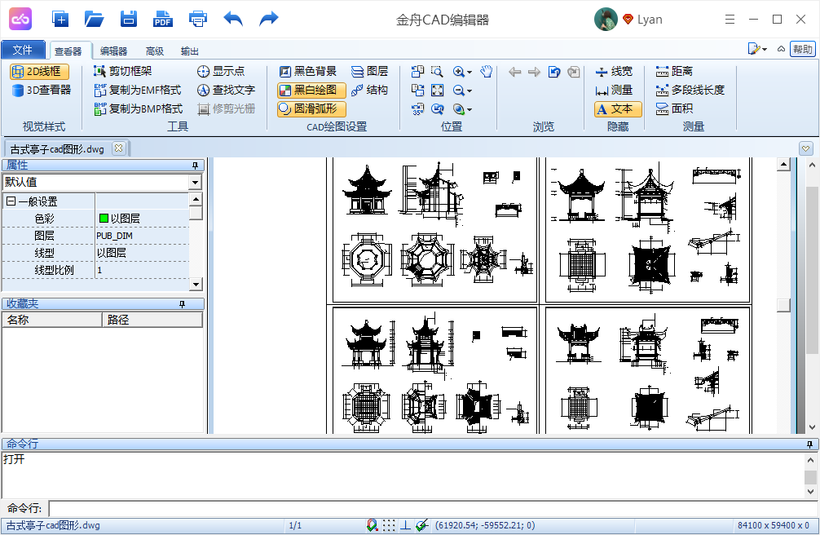Toggle the 黑色背景 black background option
This screenshot has width=820, height=535.
click(307, 72)
